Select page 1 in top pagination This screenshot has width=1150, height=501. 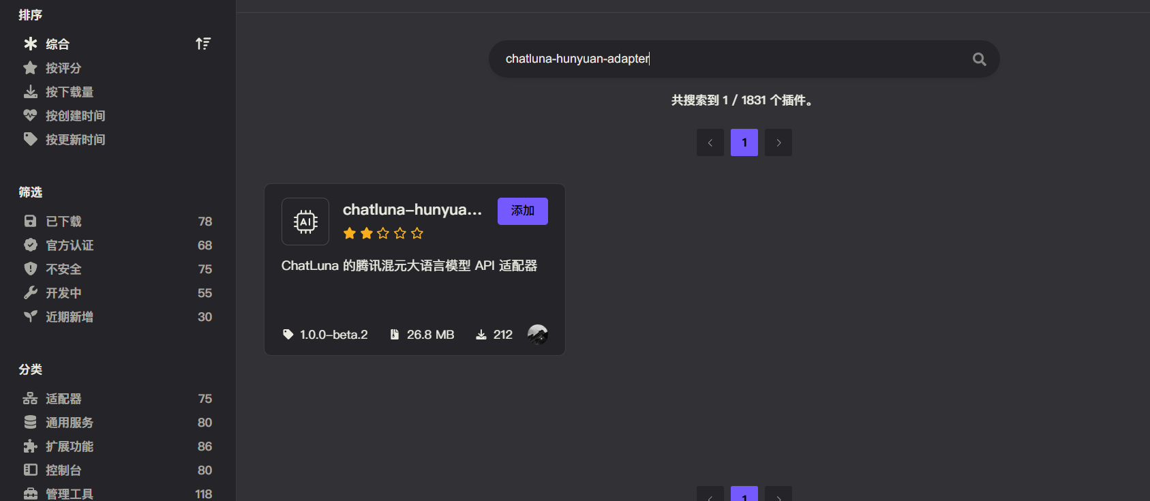744,142
